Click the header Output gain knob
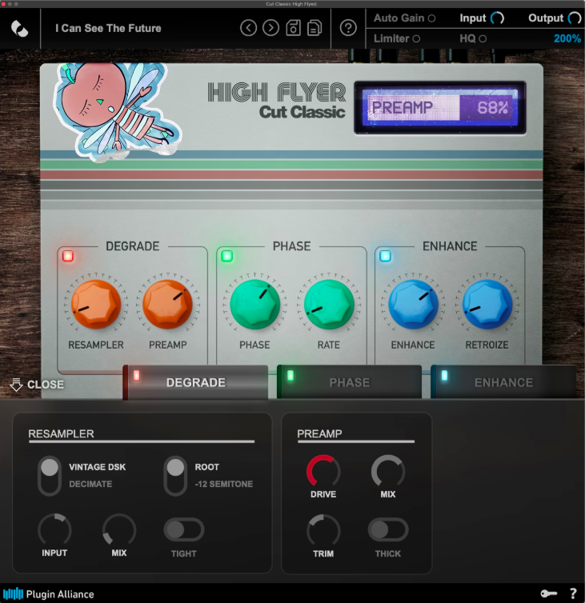The image size is (585, 603). (575, 18)
